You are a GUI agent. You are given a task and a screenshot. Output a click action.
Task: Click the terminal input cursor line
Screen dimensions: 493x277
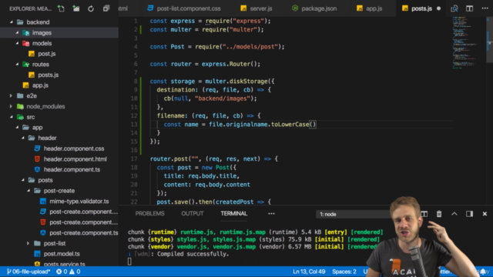(129, 262)
